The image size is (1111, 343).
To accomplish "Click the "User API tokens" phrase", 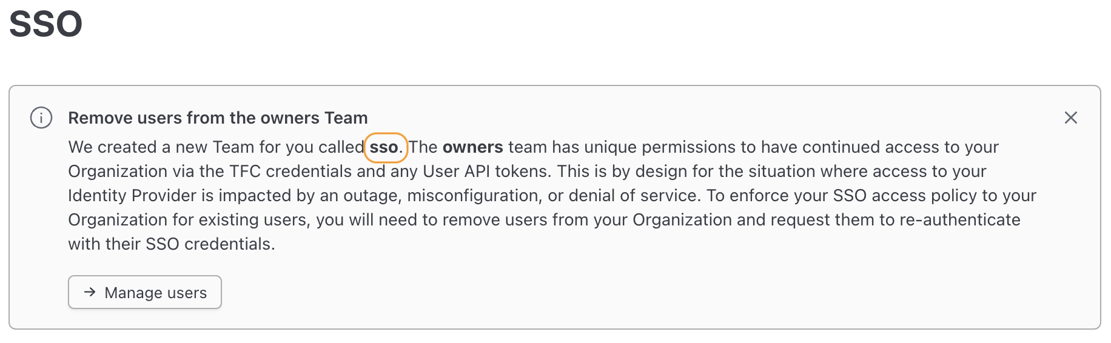I will (486, 171).
